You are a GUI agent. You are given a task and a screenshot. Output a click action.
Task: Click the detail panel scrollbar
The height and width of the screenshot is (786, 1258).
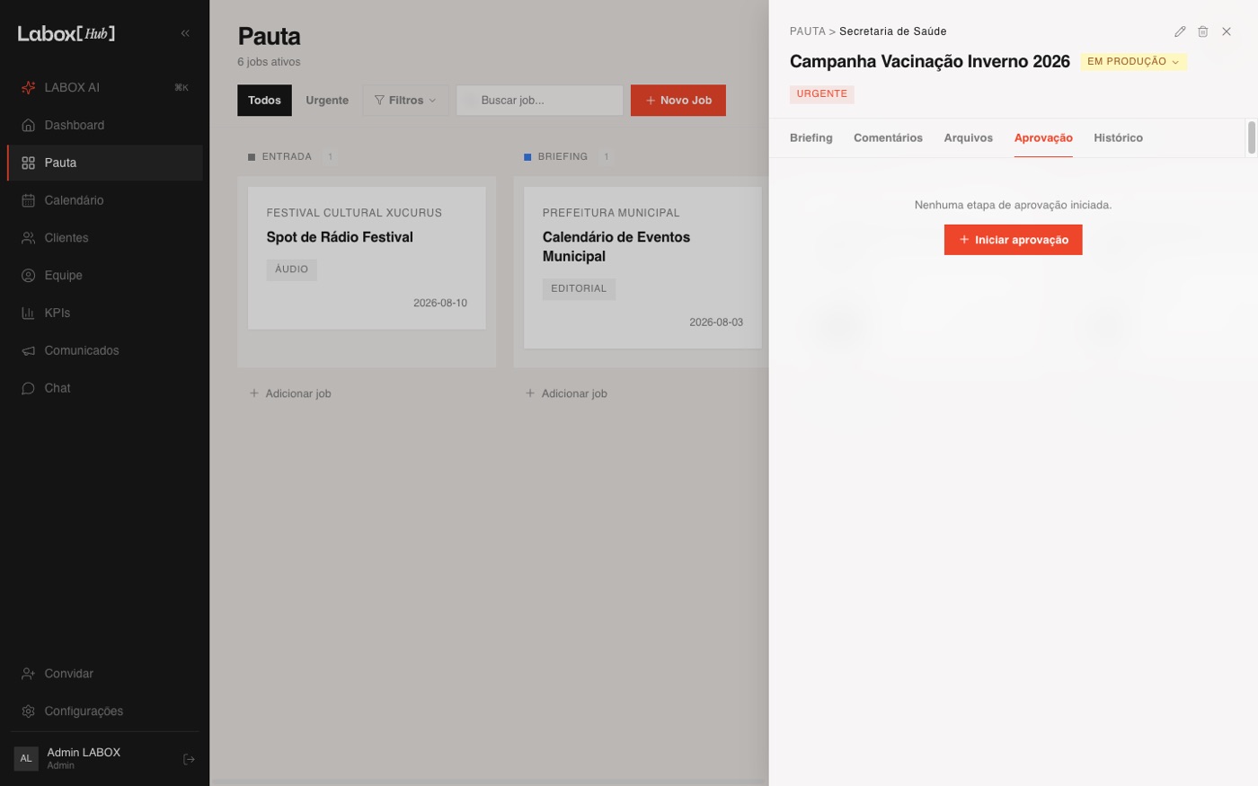pos(1252,137)
